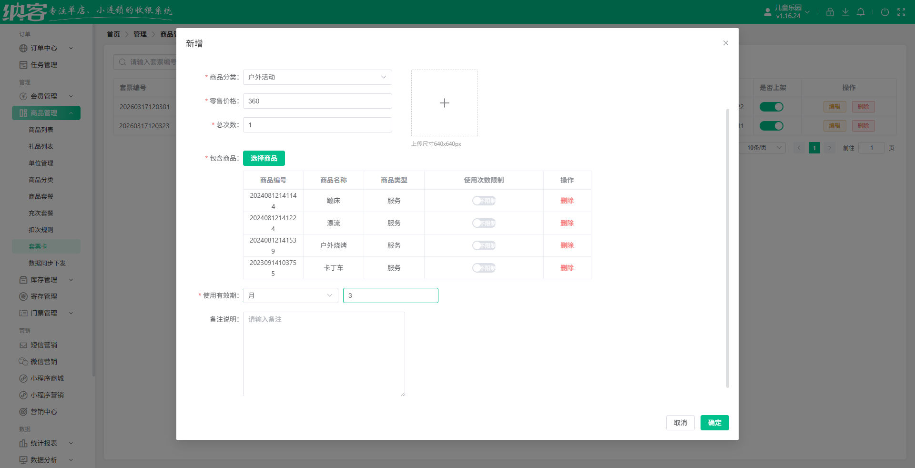Collapse the 商品管理 sidebar menu
The width and height of the screenshot is (915, 468).
point(71,113)
